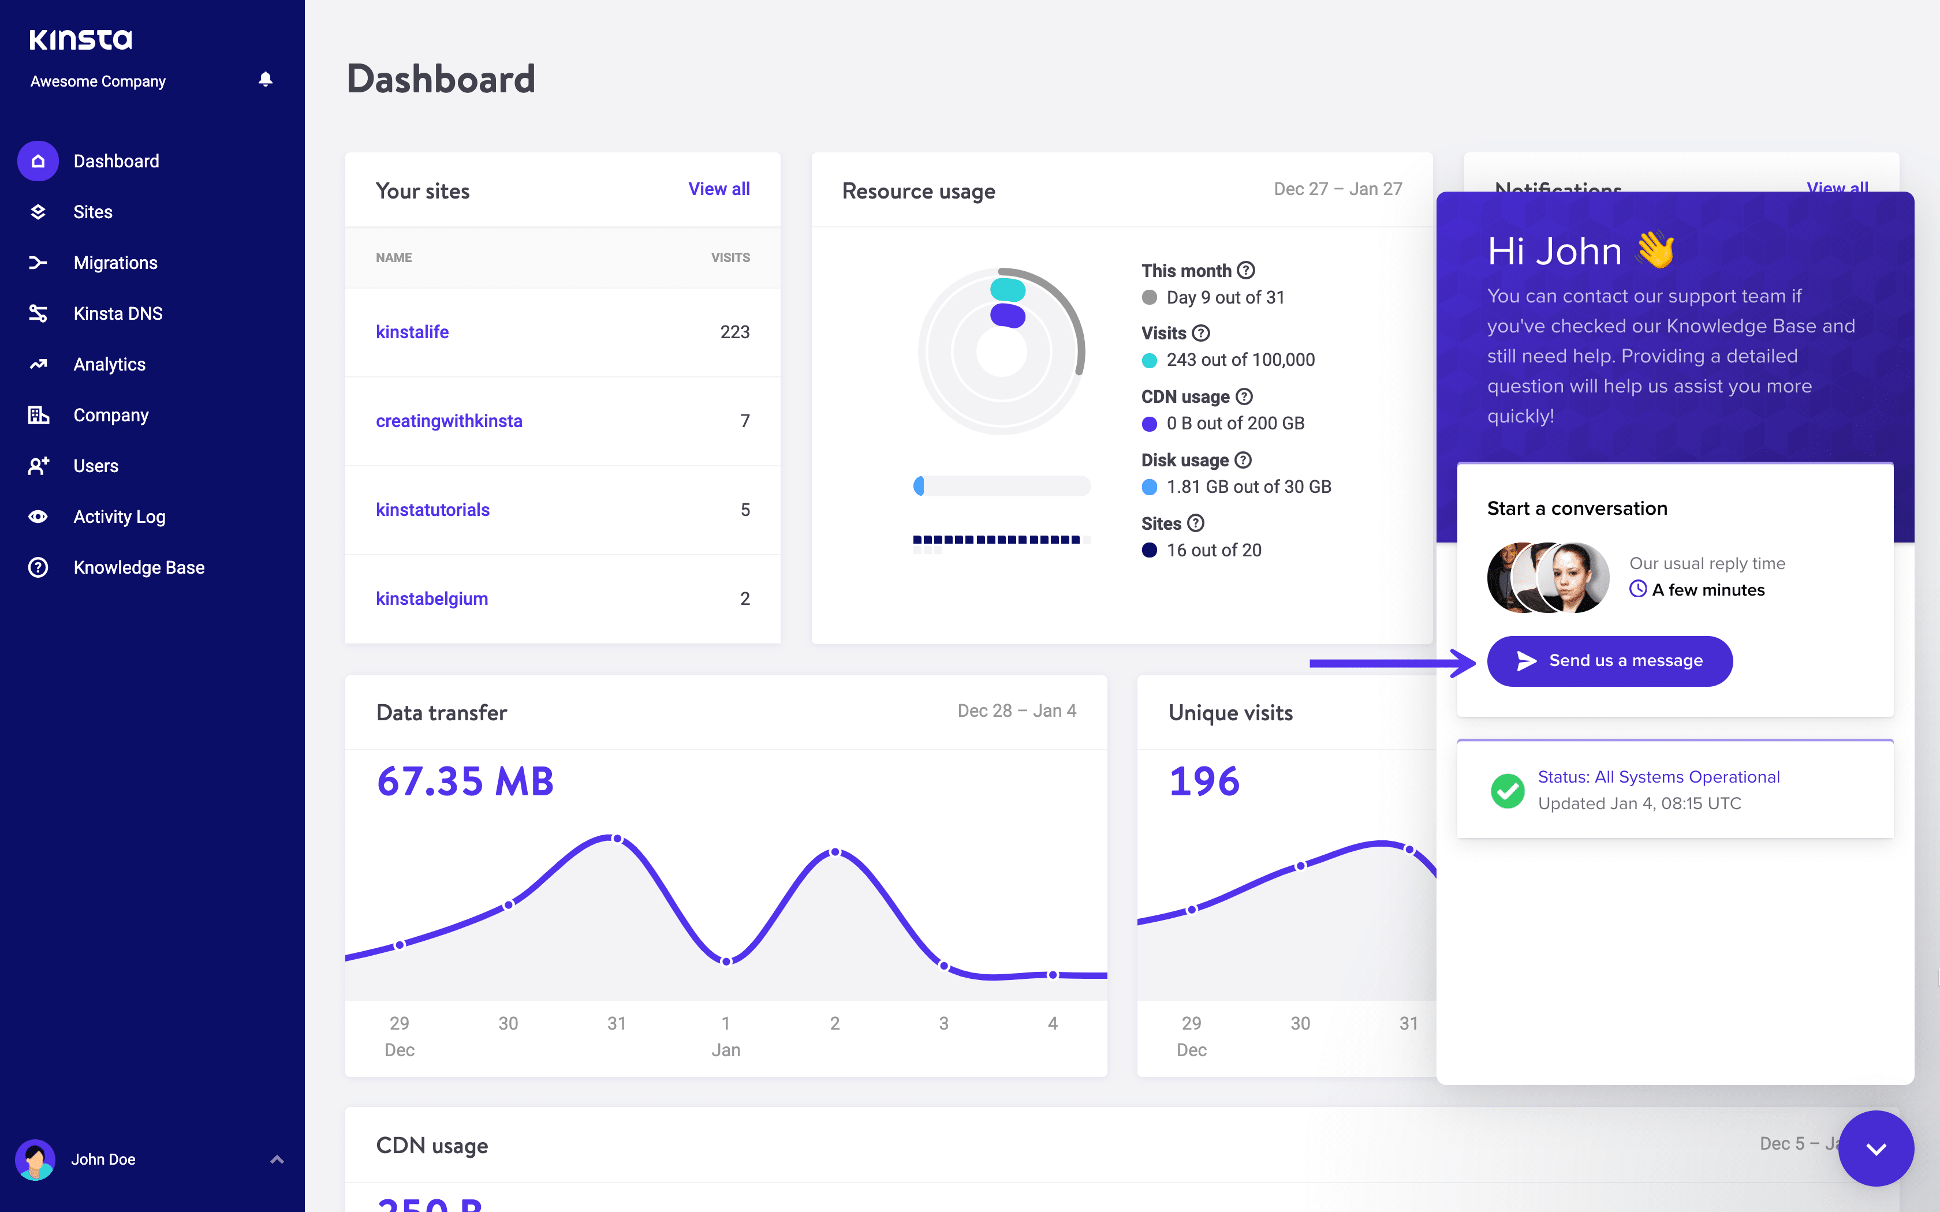This screenshot has width=1940, height=1212.
Task: Click the 243 out of 100,000 visits text
Action: 1240,360
